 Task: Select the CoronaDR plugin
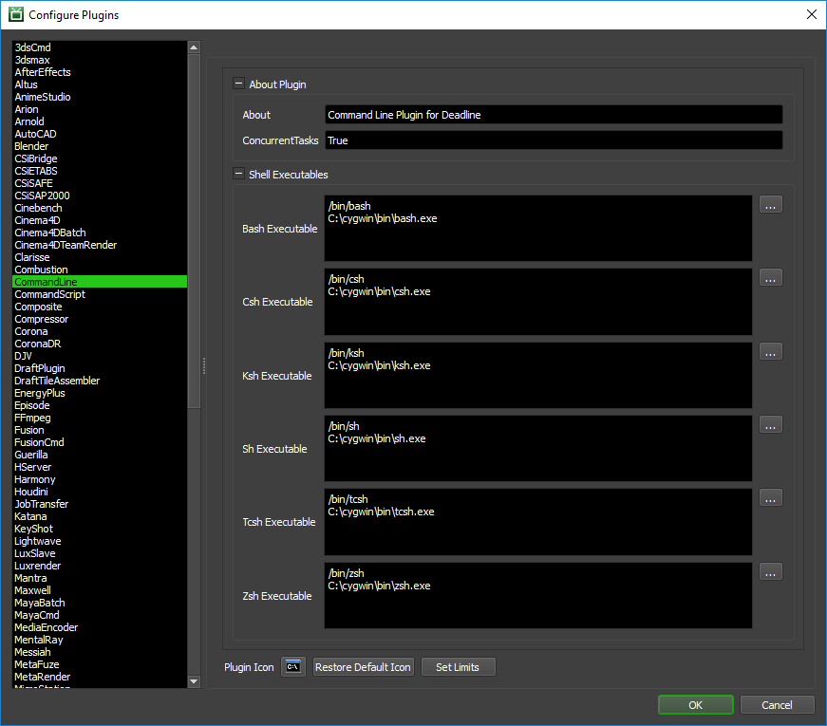tap(100, 344)
